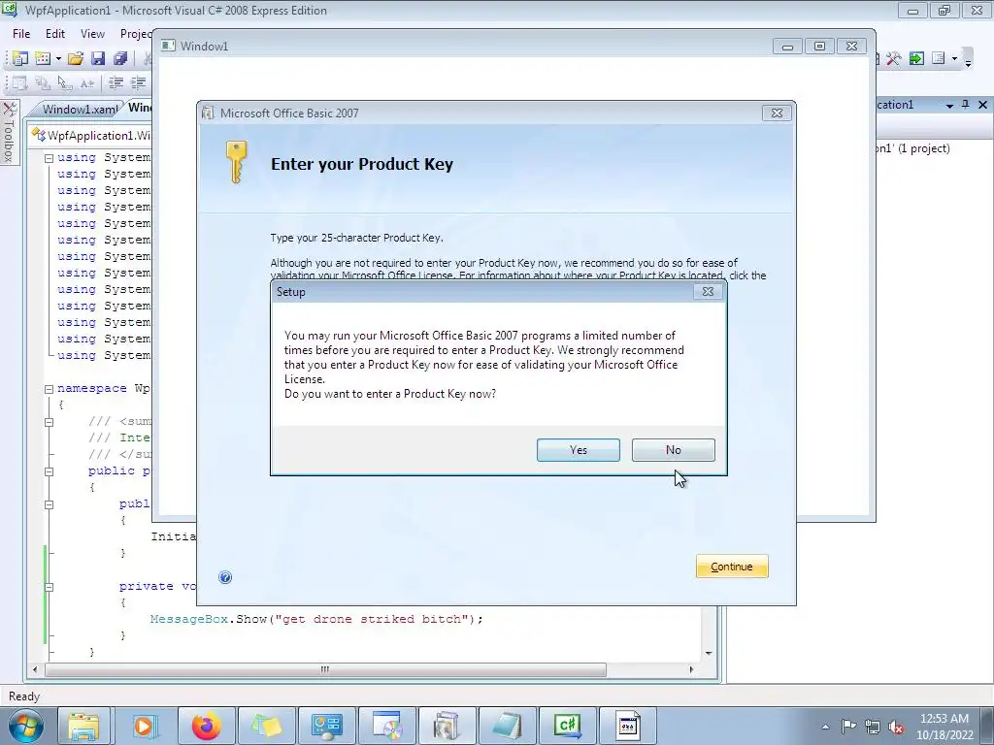Click the object member list icon
994x745 pixels.
pyautogui.click(x=19, y=82)
